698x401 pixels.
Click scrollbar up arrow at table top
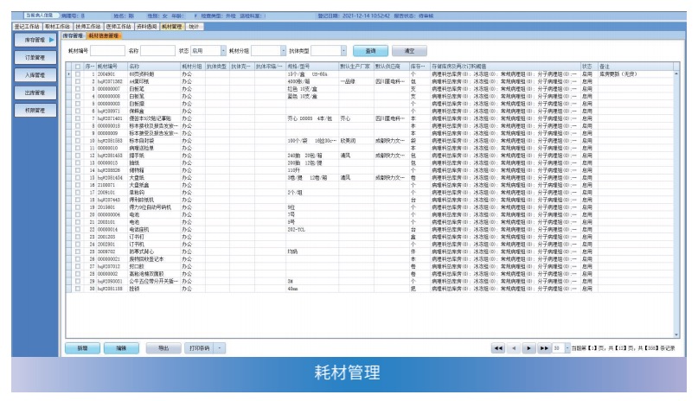tap(676, 73)
